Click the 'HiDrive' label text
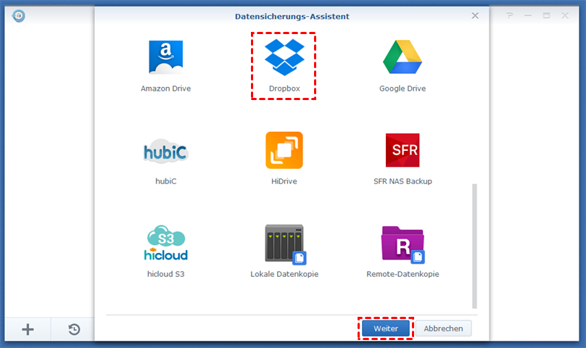 (284, 181)
